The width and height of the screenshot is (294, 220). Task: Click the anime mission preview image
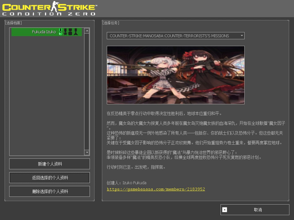175,75
